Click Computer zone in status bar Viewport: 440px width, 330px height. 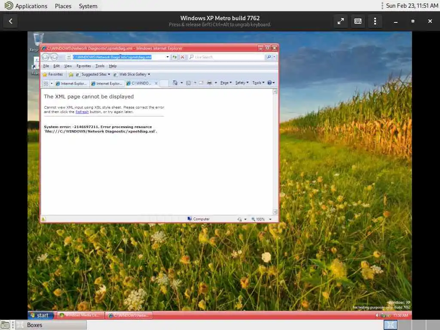click(199, 219)
